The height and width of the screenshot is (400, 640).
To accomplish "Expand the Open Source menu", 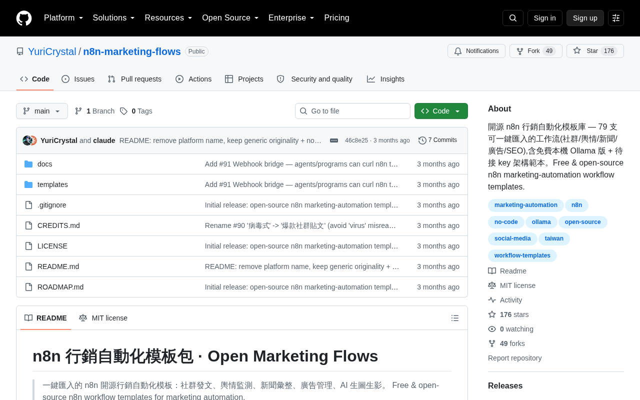I will coord(230,18).
